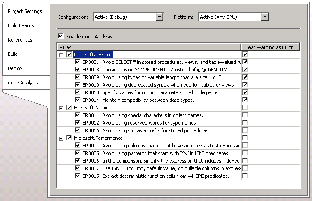Check Treat Warning as Error for Microsoft.Performance

[x=245, y=138]
